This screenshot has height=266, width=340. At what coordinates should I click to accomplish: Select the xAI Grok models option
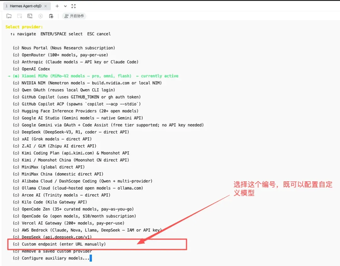tap(52, 139)
